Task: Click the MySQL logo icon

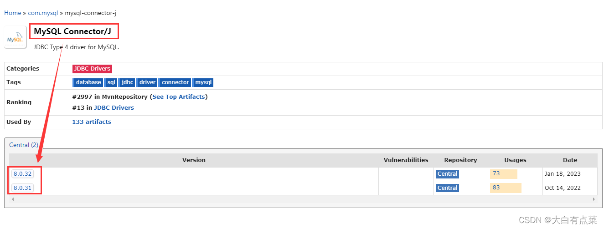Action: [x=15, y=37]
